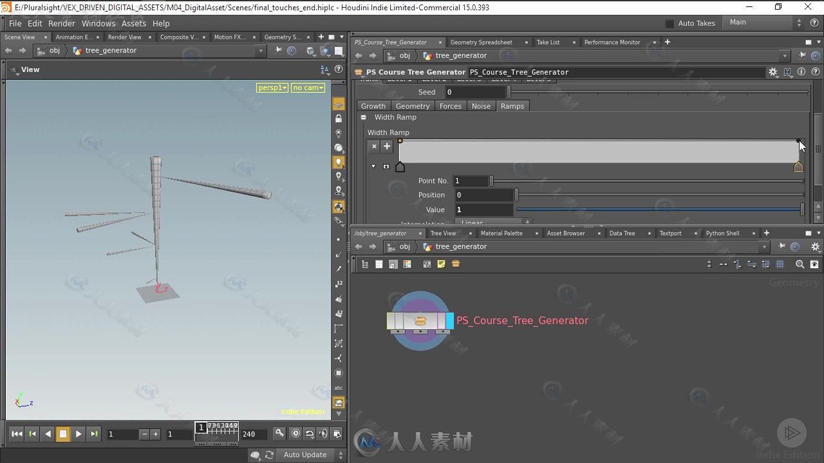This screenshot has width=824, height=463.
Task: Open the scene view path dropdown
Action: point(261,50)
